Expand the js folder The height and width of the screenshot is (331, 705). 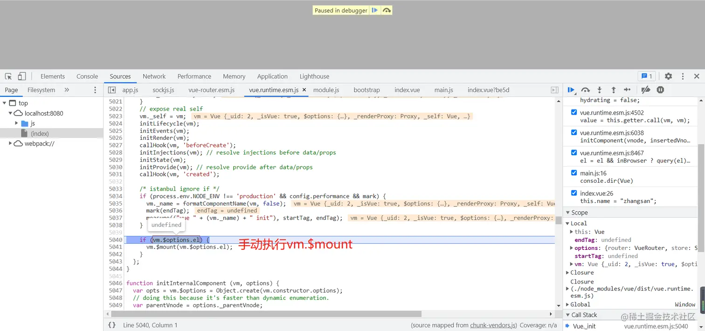pyautogui.click(x=16, y=124)
